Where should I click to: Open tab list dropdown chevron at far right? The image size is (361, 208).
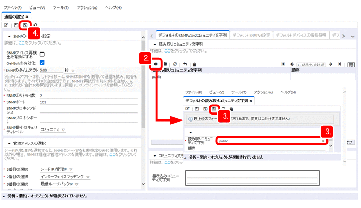point(353,36)
